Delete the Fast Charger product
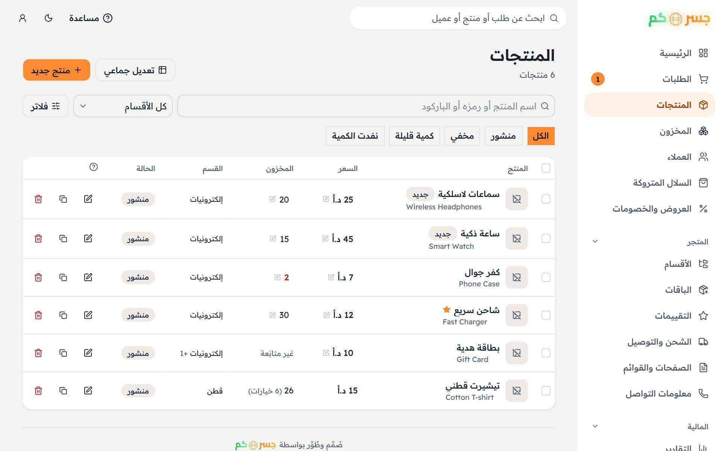This screenshot has height=451, width=722. tap(38, 315)
